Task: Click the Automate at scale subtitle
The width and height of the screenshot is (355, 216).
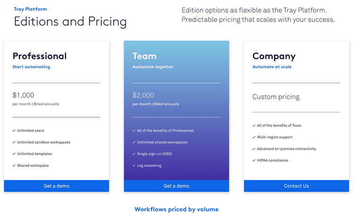Action: [272, 67]
